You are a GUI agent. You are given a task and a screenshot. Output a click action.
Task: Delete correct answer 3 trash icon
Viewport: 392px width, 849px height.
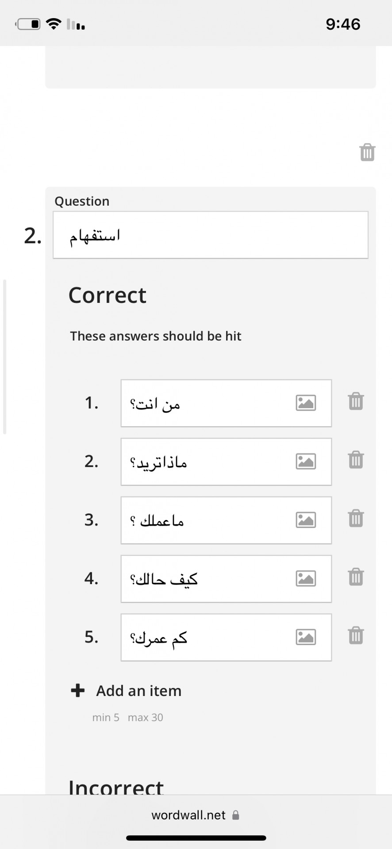click(356, 518)
